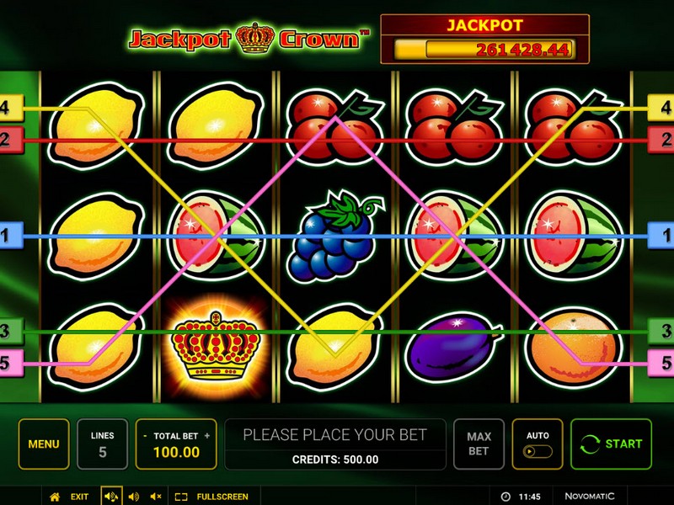This screenshot has width=674, height=505.
Task: Click the MAX BET button
Action: [x=479, y=444]
